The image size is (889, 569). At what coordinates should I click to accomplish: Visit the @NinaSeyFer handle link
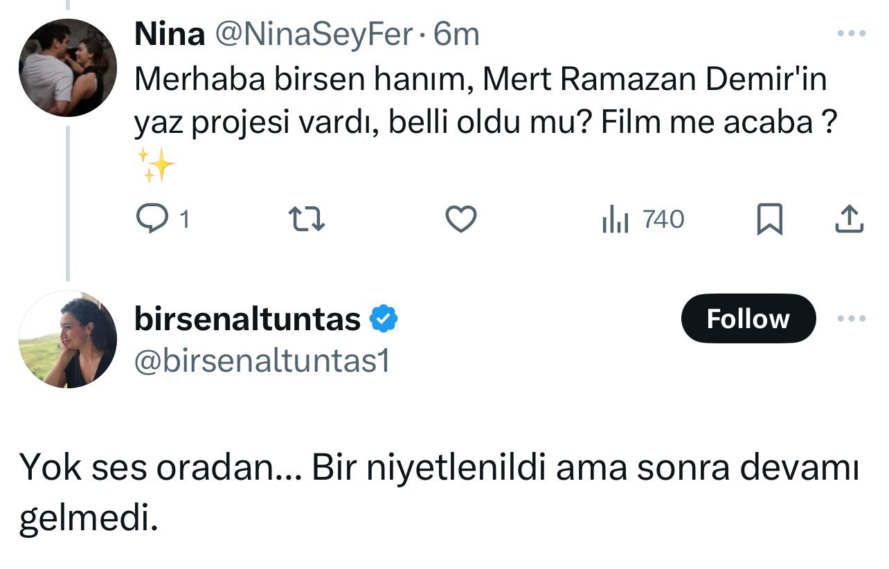[314, 35]
